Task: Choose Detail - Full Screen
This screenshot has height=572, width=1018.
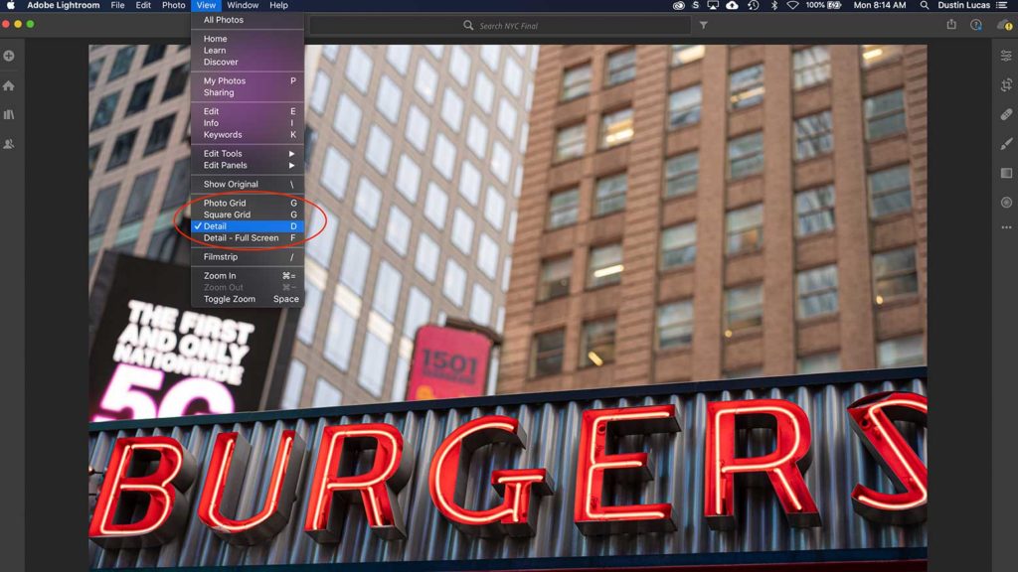Action: pos(247,238)
